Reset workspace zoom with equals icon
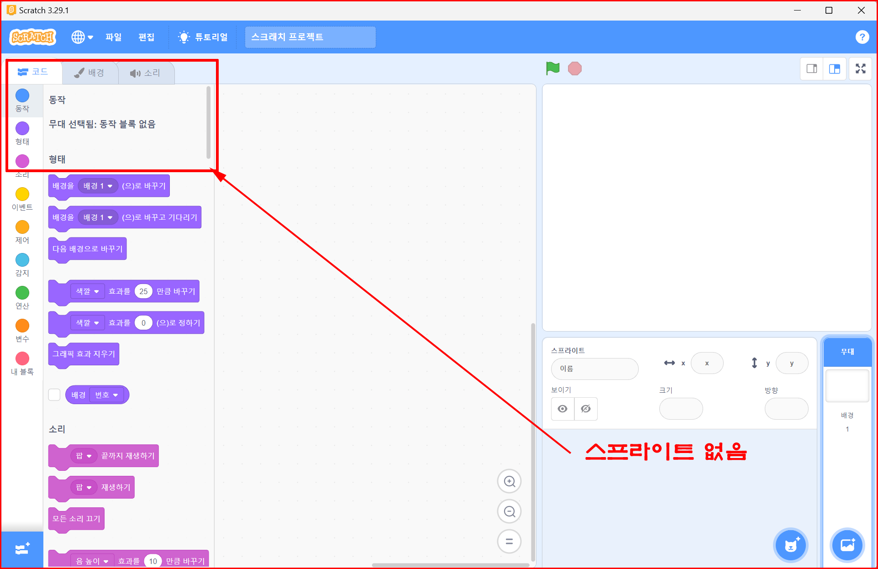878x569 pixels. 509,542
